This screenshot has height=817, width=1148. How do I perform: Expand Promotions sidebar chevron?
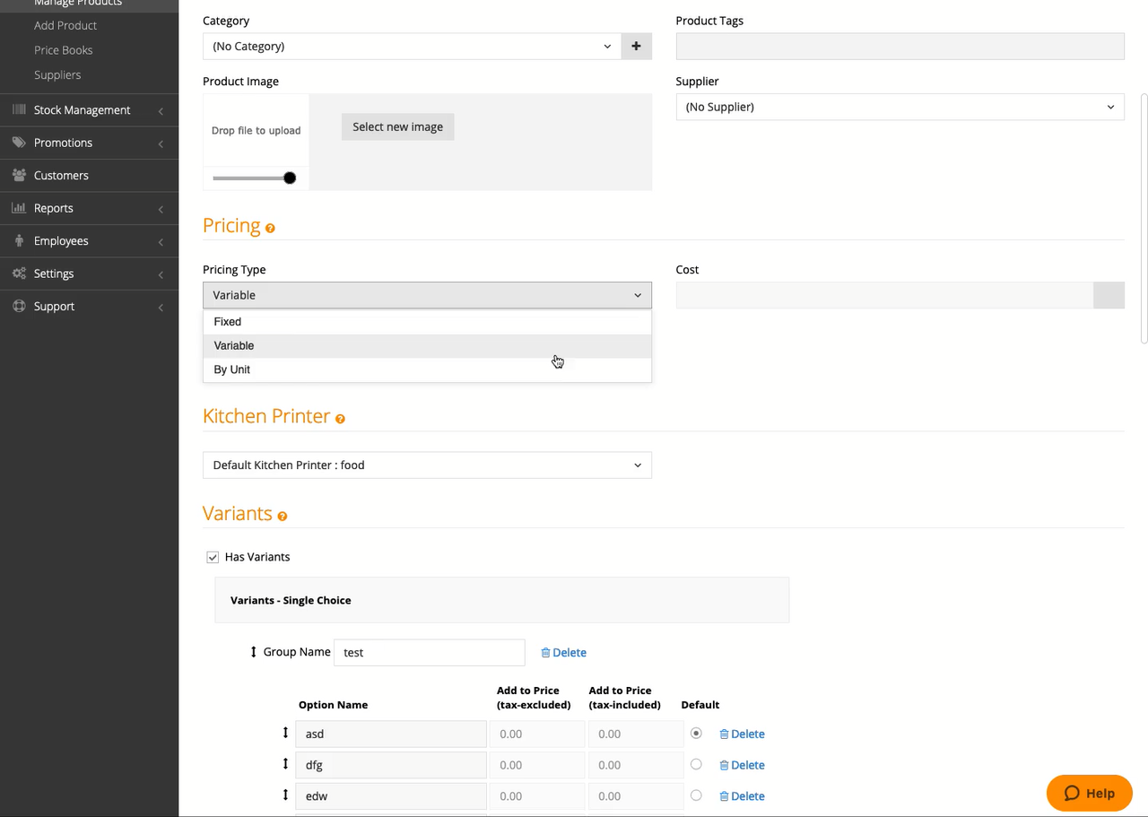(x=161, y=143)
